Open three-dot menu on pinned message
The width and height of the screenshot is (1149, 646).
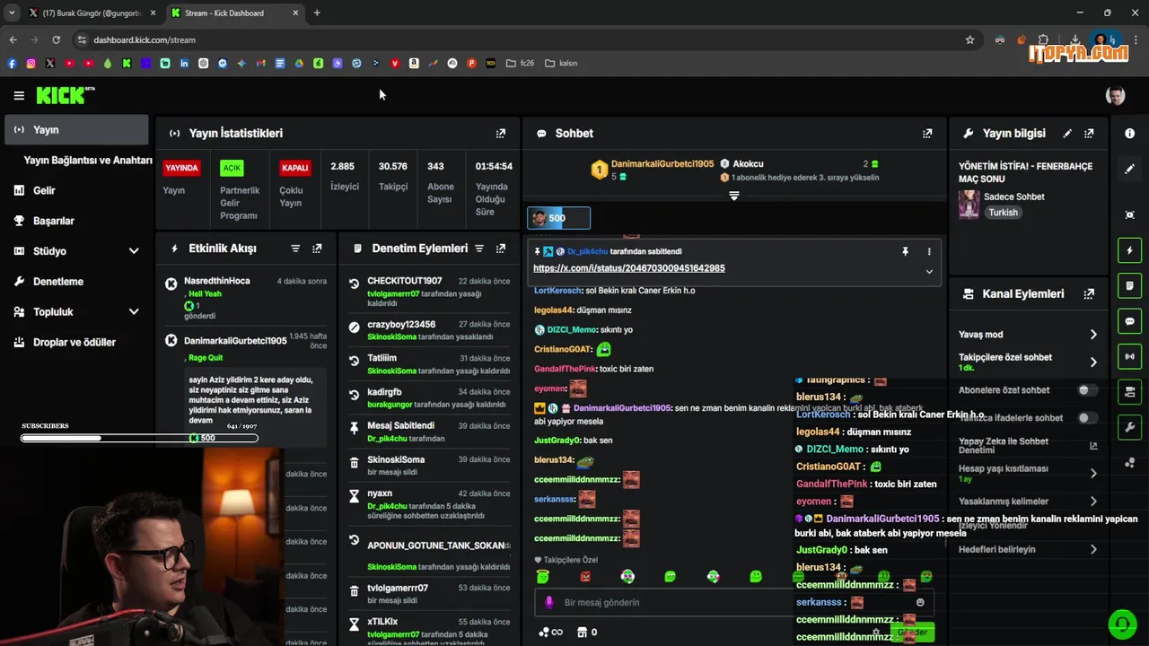point(929,252)
